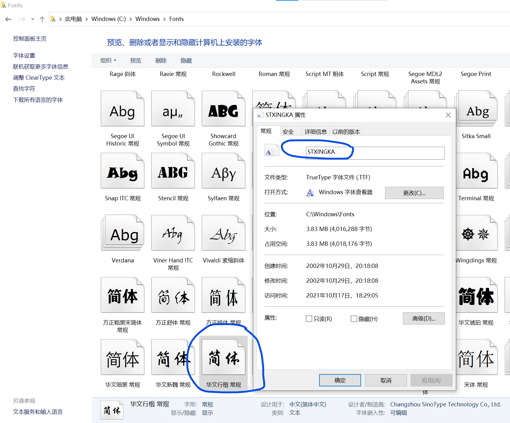Open the address bar history chevron
Viewport: 510px width, 423px height.
(x=33, y=19)
